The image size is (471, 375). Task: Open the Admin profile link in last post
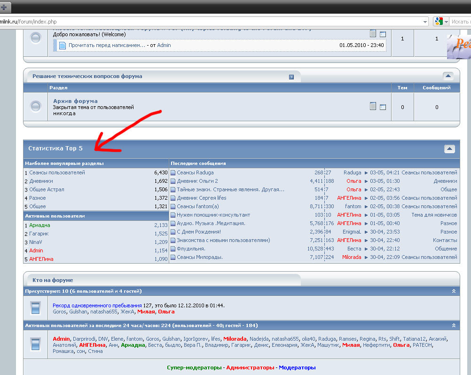click(x=164, y=45)
